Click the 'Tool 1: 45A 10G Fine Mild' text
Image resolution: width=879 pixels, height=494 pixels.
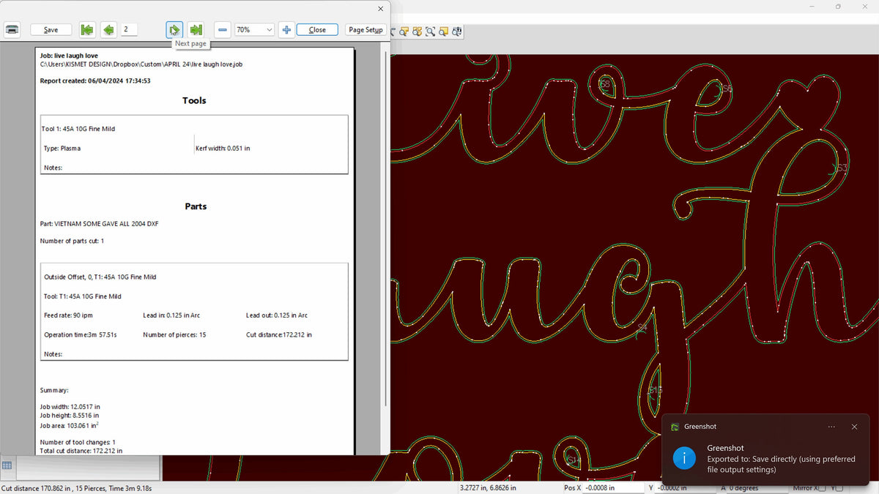click(78, 129)
